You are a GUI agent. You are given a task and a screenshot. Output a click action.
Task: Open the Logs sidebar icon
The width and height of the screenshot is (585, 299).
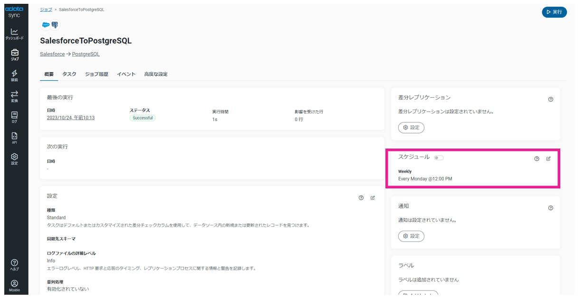click(x=14, y=117)
